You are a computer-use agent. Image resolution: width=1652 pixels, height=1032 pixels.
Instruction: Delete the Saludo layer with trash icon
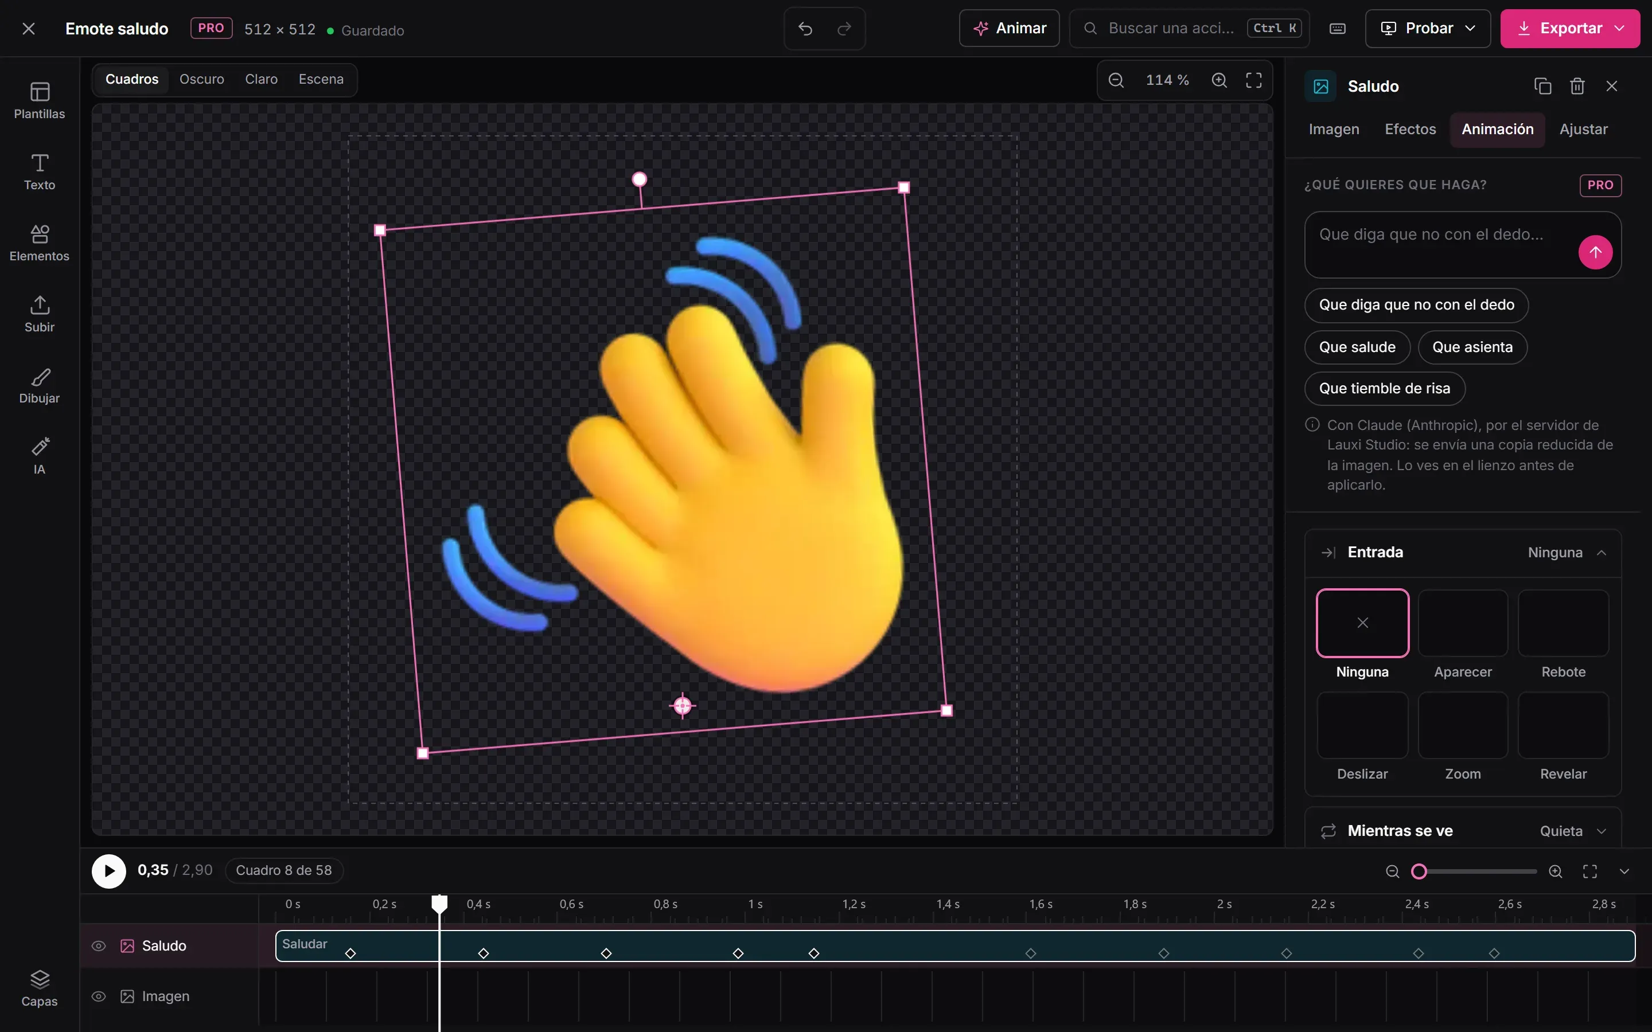point(1577,86)
